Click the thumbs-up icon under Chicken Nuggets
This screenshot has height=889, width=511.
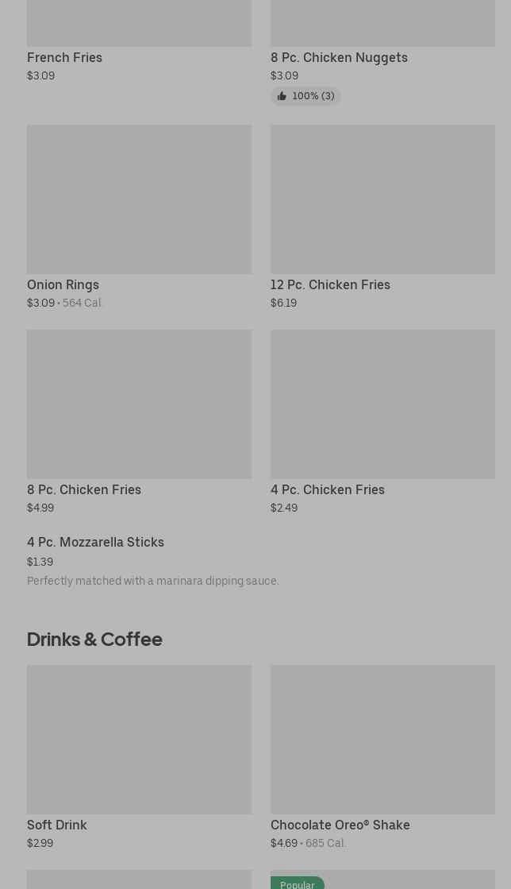[x=282, y=96]
